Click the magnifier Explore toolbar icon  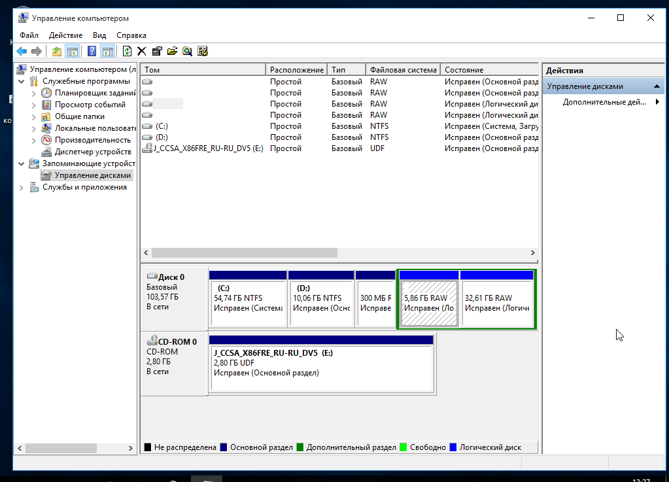(188, 51)
